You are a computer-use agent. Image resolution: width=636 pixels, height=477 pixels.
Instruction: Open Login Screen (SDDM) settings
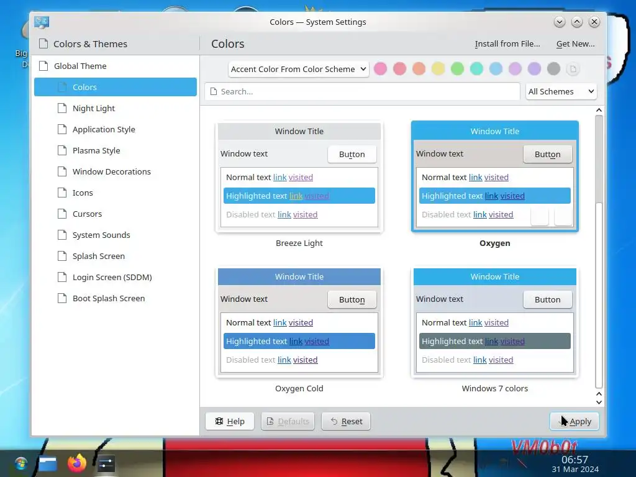[115, 277]
